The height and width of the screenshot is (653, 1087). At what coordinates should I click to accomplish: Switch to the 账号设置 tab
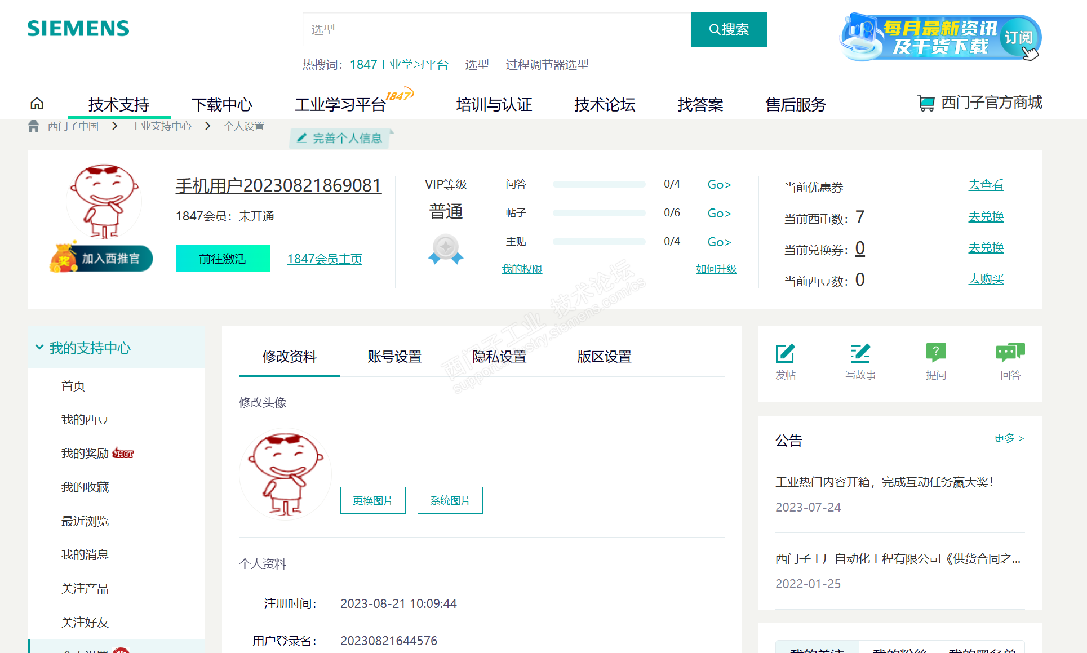(394, 357)
